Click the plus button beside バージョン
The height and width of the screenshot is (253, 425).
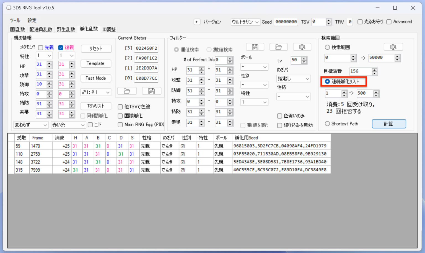pyautogui.click(x=197, y=22)
